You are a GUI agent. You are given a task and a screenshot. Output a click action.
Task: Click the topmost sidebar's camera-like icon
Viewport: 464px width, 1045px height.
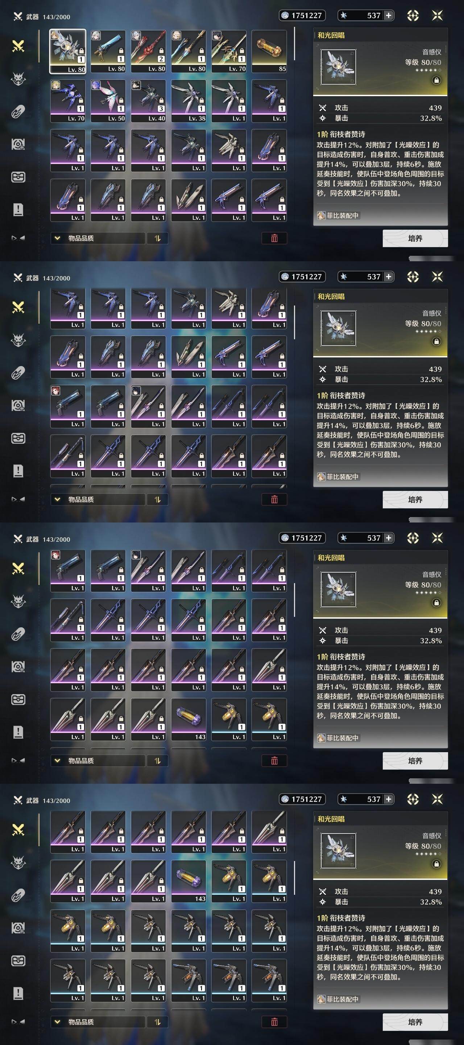[18, 144]
